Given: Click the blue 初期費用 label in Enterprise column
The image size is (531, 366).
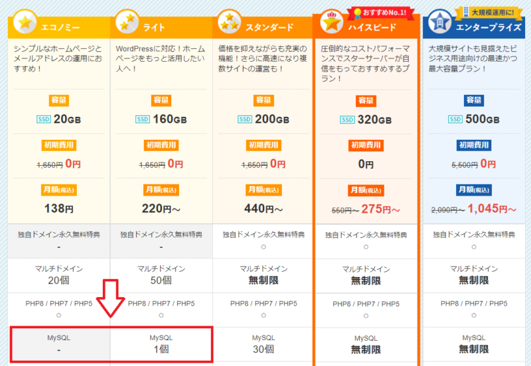Looking at the screenshot, I should coord(474,145).
